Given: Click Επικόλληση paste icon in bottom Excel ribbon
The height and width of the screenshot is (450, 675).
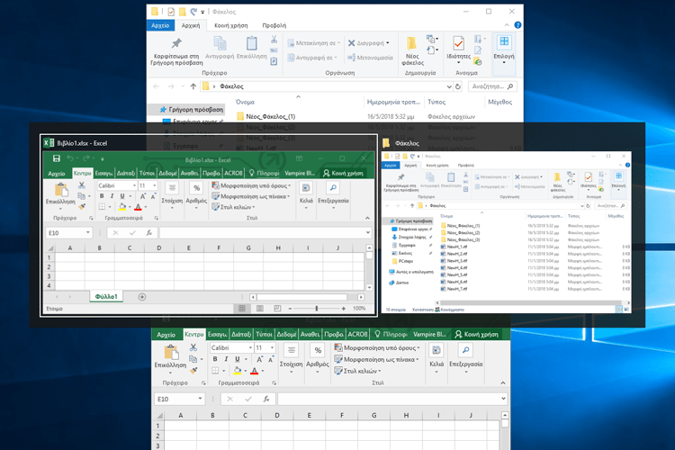Looking at the screenshot, I should point(170,355).
